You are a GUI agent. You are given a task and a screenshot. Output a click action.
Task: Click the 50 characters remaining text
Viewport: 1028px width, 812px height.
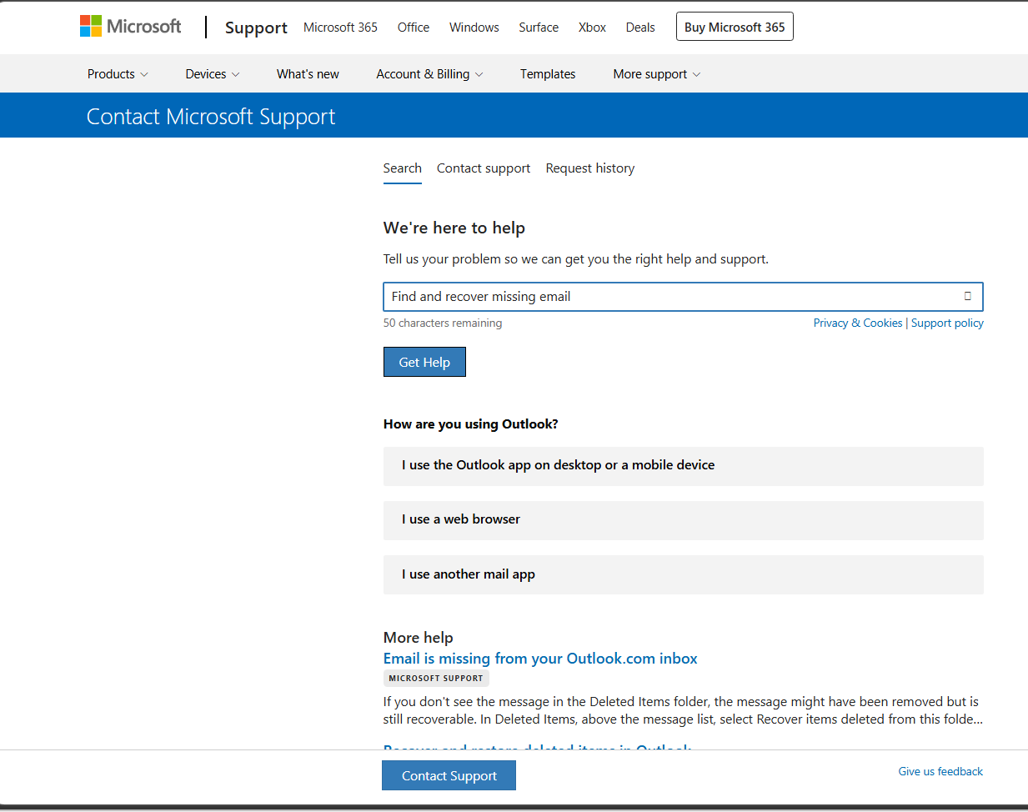[443, 323]
